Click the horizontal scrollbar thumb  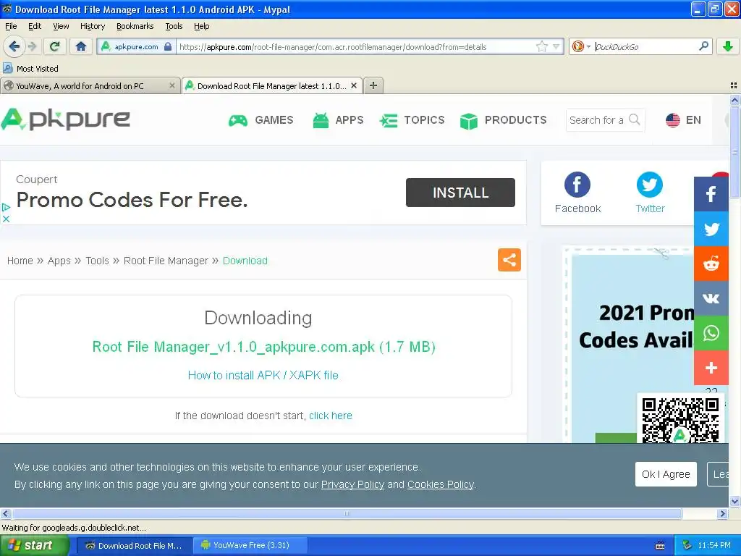(347, 513)
